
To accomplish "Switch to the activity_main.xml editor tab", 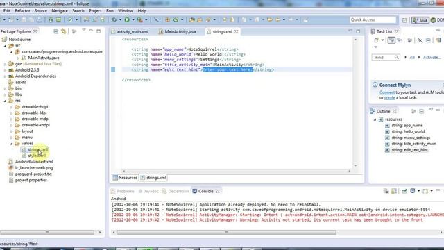I will [130, 31].
